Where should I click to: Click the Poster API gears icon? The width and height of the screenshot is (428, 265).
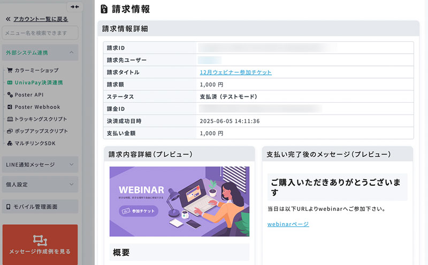(10, 95)
